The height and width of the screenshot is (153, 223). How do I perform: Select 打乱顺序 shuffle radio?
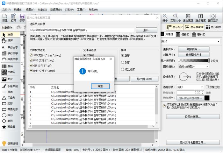pyautogui.click(x=122, y=69)
